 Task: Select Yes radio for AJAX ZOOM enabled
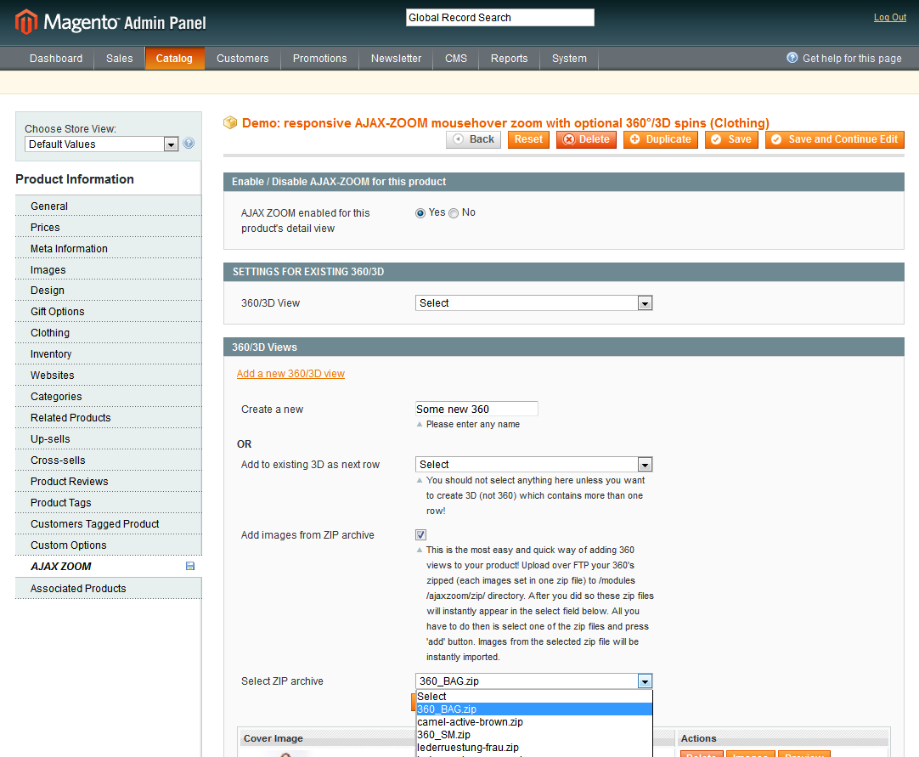(x=420, y=213)
